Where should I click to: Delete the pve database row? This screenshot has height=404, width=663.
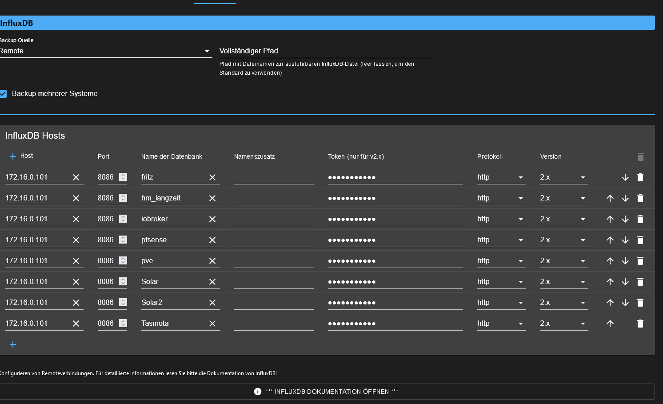click(640, 261)
